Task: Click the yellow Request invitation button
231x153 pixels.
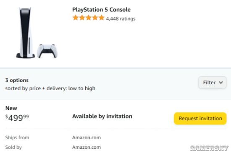Action: 200,119
